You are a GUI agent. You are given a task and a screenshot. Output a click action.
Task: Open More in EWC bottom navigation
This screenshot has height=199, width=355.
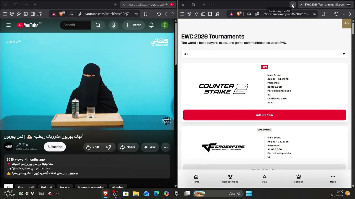[x=333, y=179]
